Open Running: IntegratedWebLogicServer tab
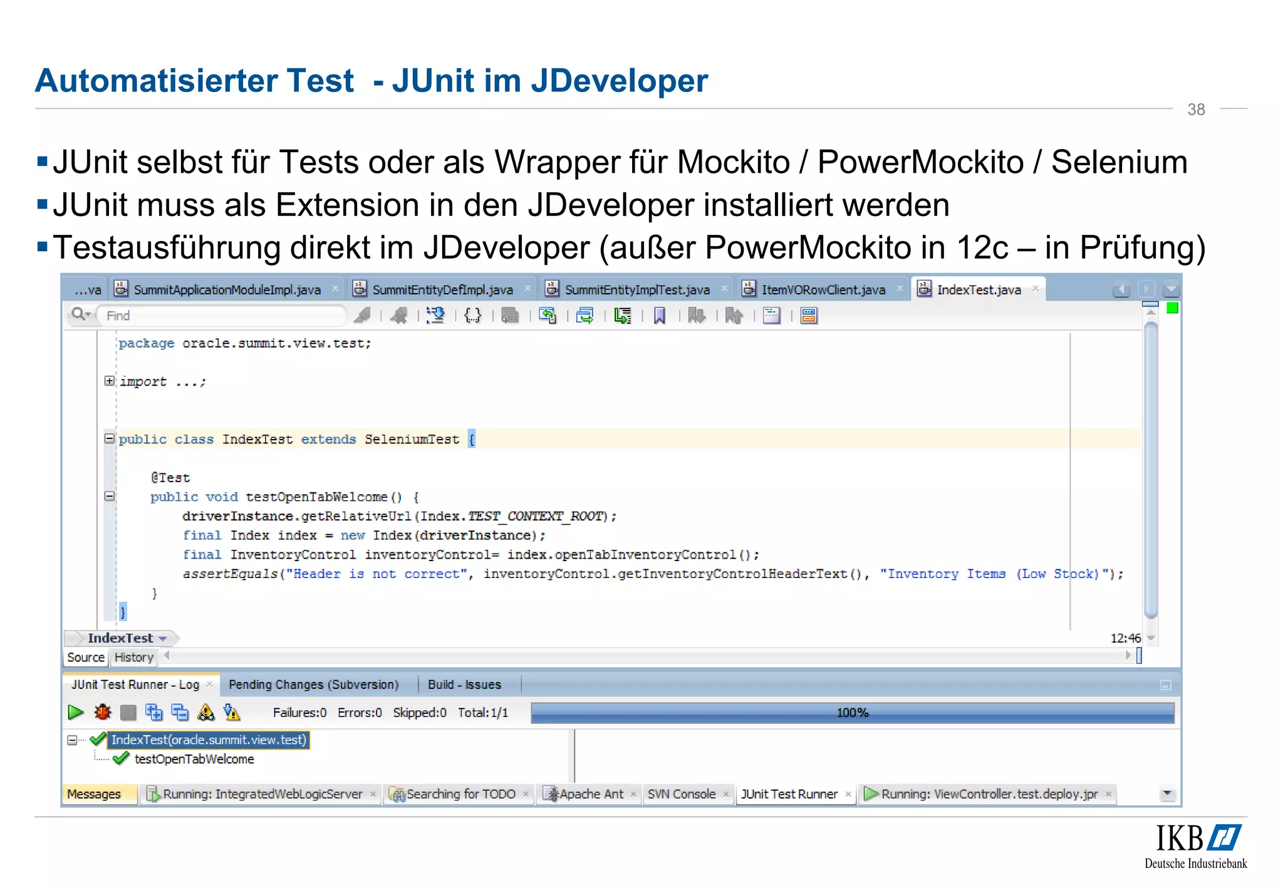 tap(262, 794)
